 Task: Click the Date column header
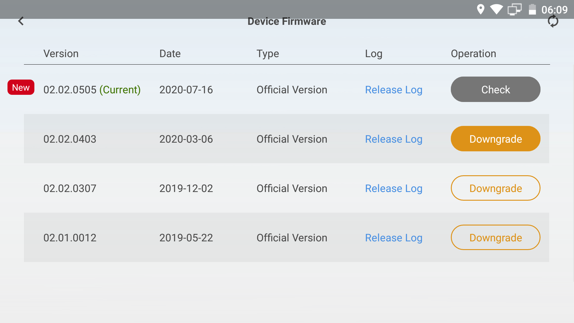[x=170, y=54]
